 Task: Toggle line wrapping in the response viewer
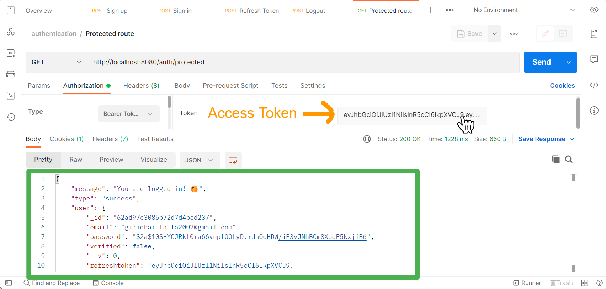pyautogui.click(x=233, y=160)
